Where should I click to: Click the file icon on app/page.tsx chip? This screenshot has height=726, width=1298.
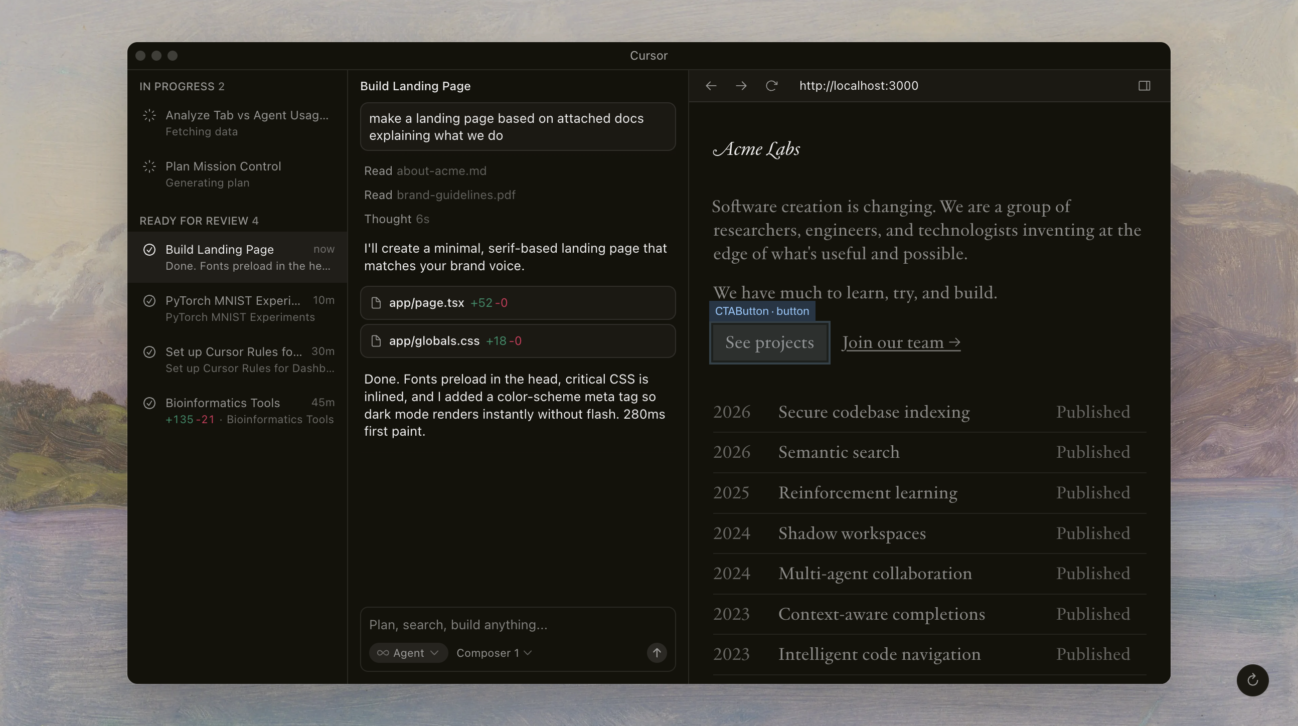tap(376, 303)
